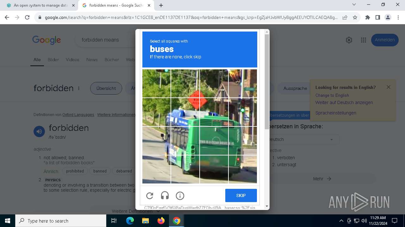The image size is (405, 227).
Task: Select the tile with bus number 5507
Action: pos(243,141)
